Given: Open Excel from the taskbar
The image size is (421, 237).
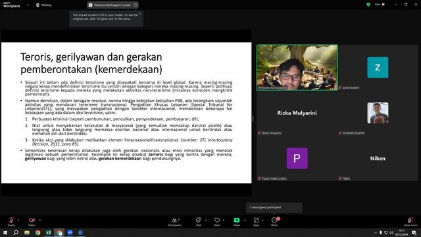Looking at the screenshot, I should coord(48,232).
